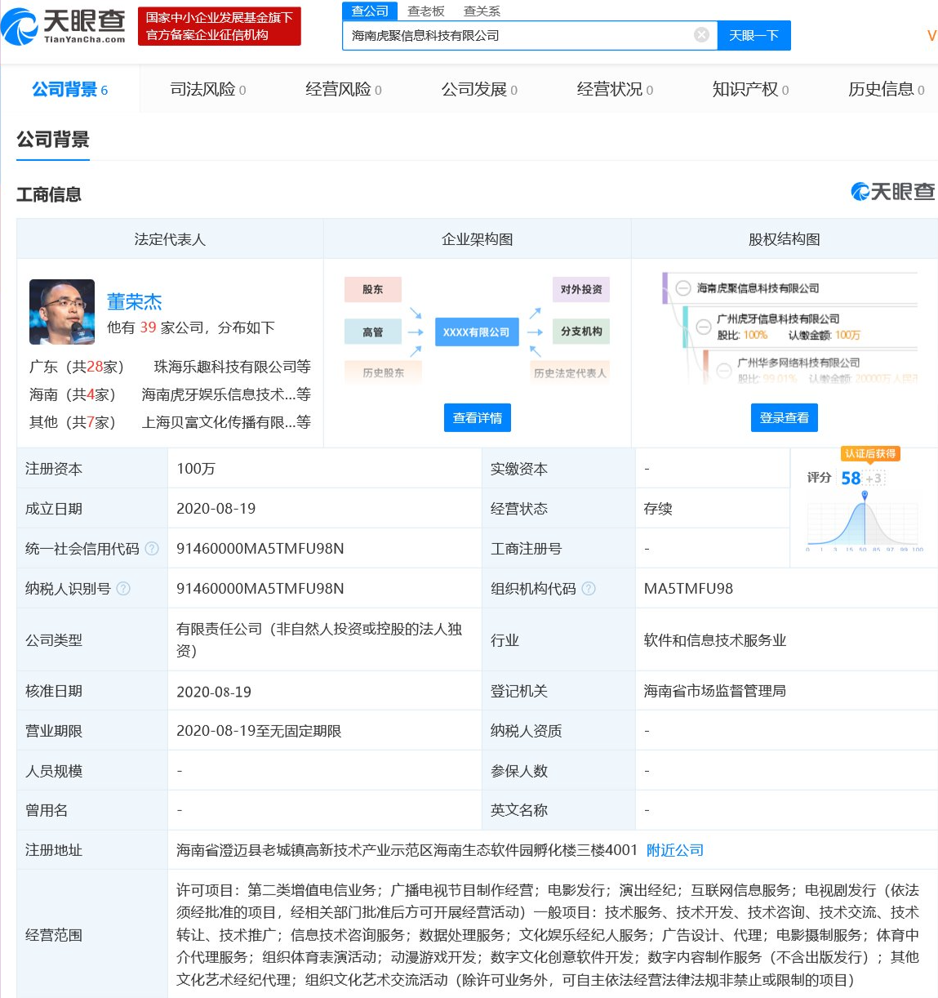The height and width of the screenshot is (998, 938).
Task: Open help icon beside 组织机构代码
Action: pyautogui.click(x=589, y=588)
